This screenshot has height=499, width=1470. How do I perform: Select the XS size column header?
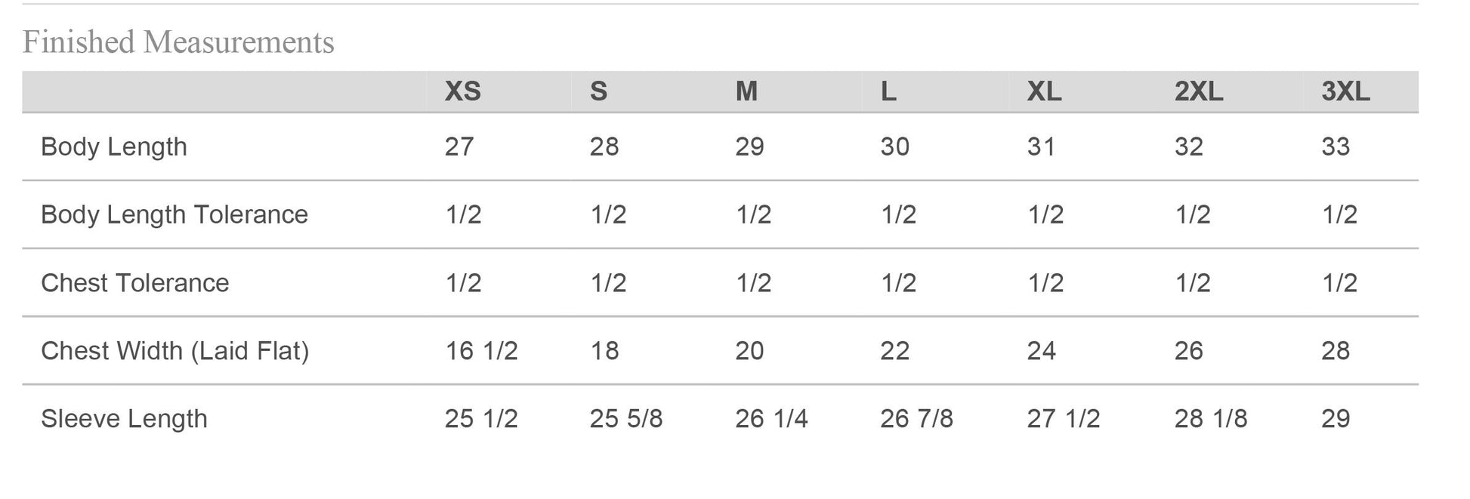462,91
